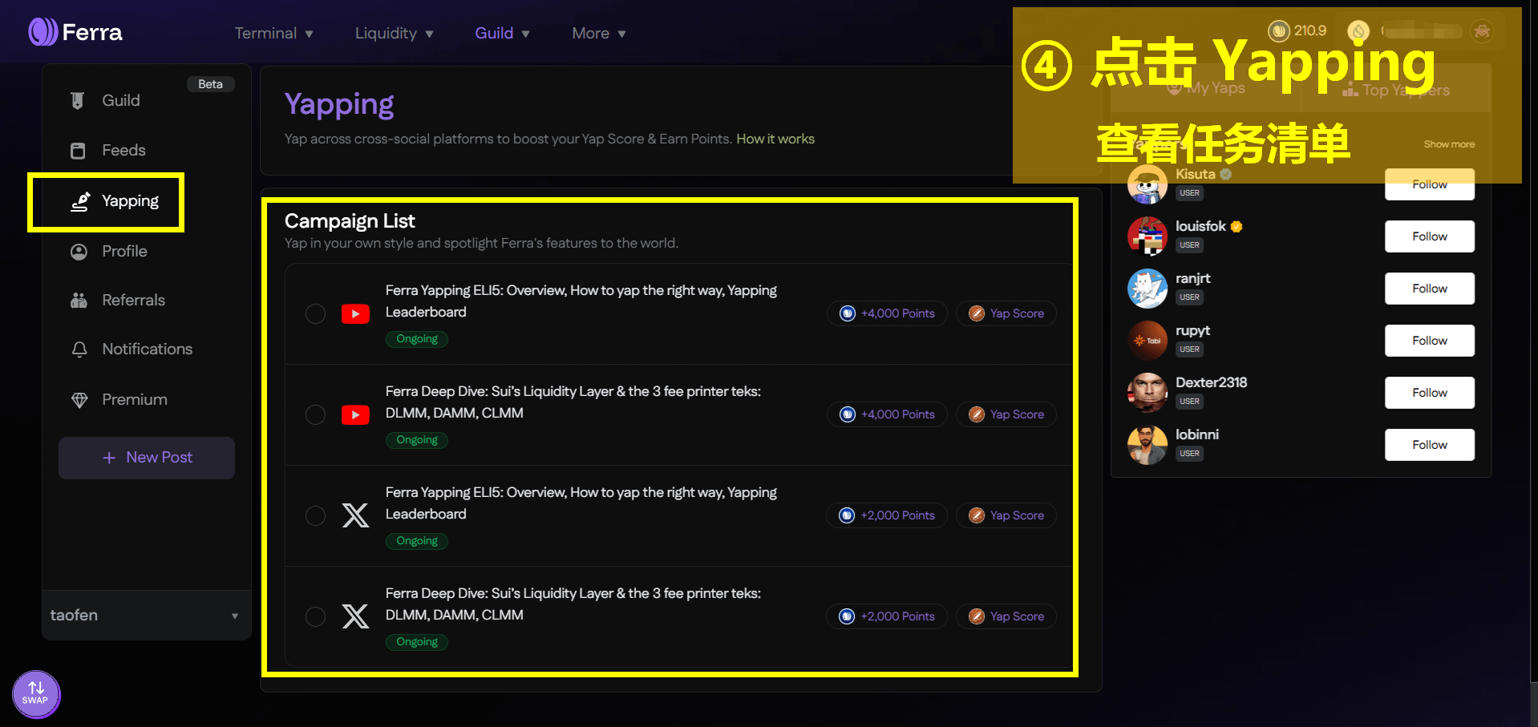Screen dimensions: 1538x727
Task: Select the radio circle for the ELI5 YouTube campaign
Action: [316, 313]
